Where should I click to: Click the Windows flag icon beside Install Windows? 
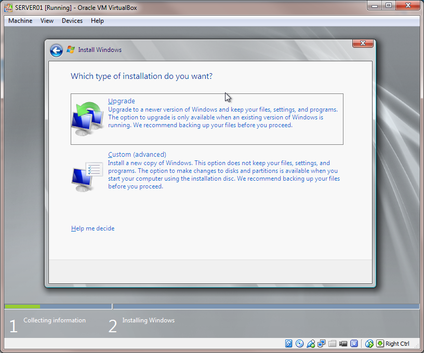tap(71, 50)
